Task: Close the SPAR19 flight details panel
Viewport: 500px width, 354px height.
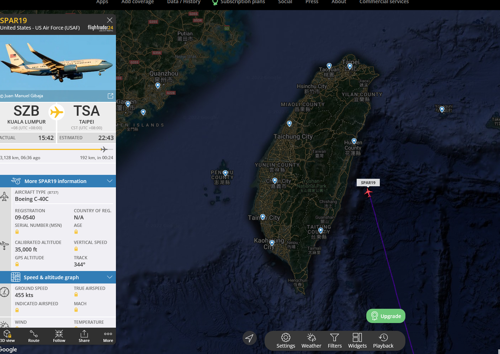Action: point(110,20)
